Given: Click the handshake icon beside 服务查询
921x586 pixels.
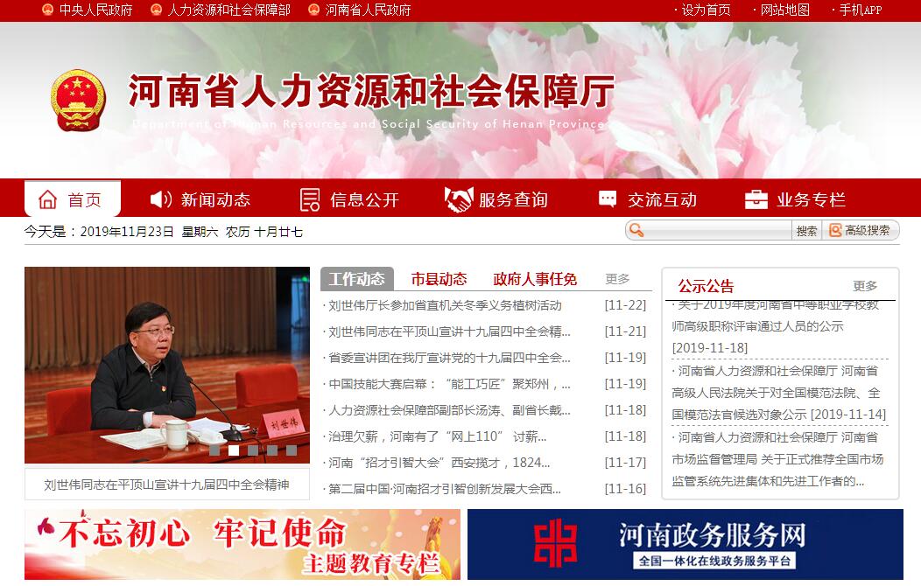Looking at the screenshot, I should coord(459,199).
